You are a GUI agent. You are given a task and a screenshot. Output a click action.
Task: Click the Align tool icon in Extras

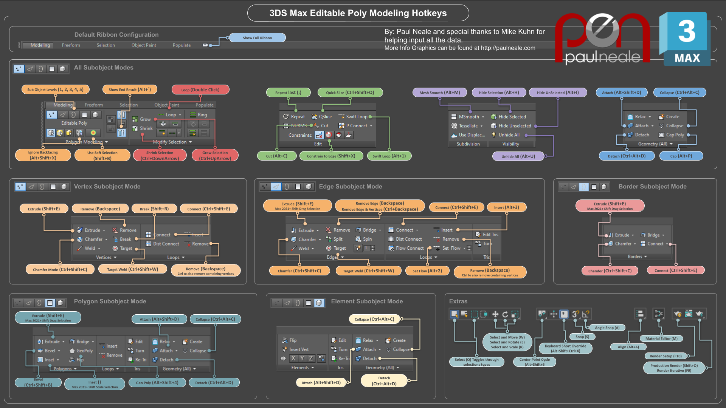(640, 314)
